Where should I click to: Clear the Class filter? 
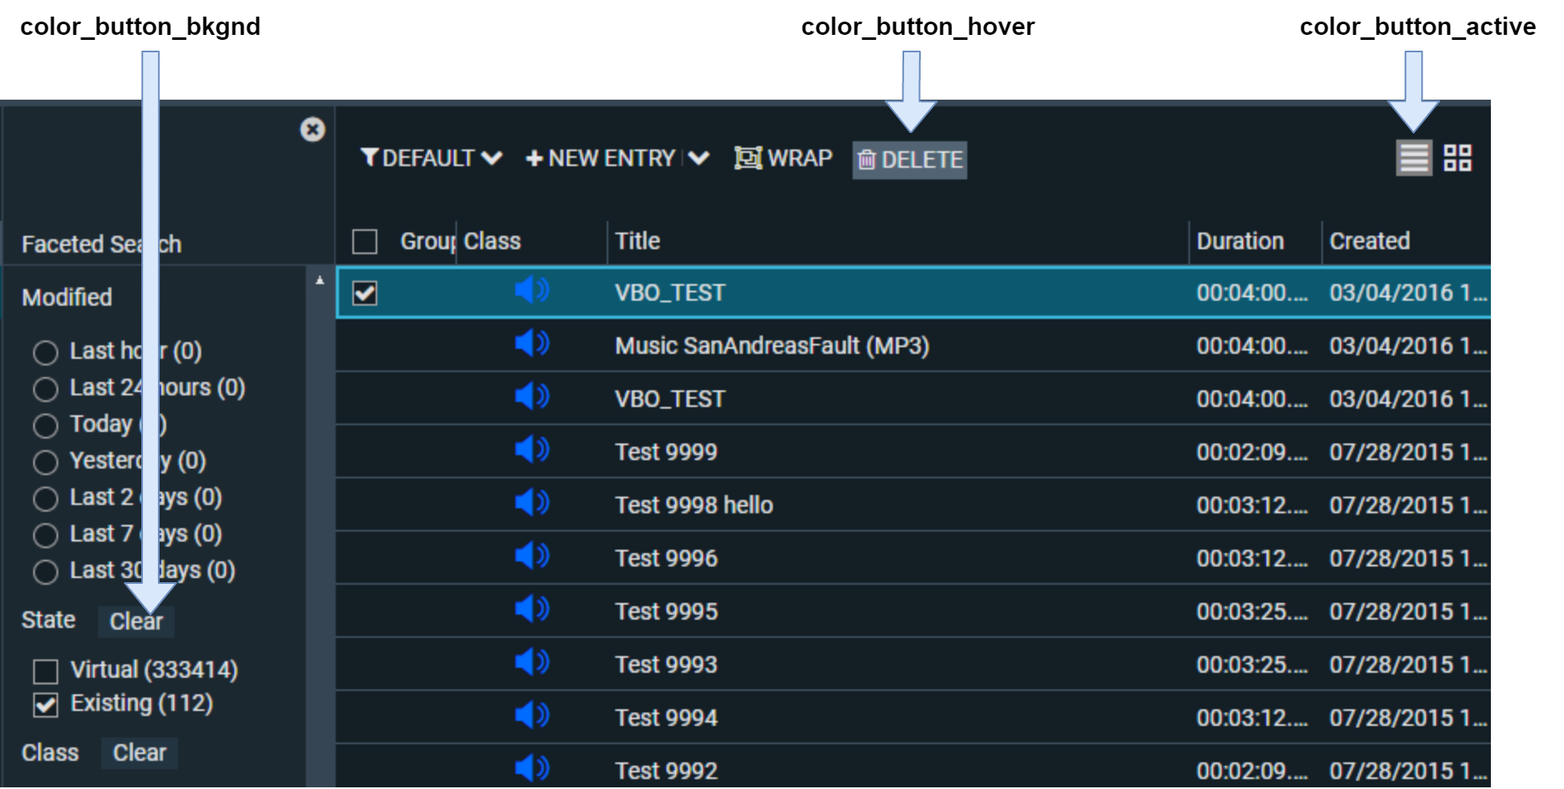[x=140, y=752]
